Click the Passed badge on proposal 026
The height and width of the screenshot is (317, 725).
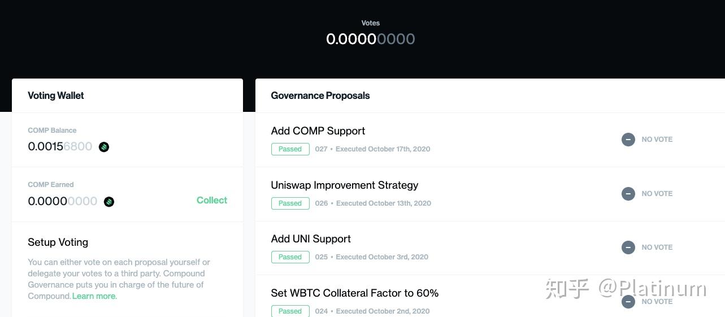pos(290,203)
